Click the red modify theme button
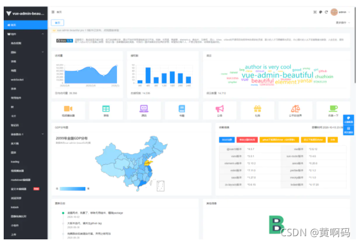The image size is (358, 242). tap(247, 139)
